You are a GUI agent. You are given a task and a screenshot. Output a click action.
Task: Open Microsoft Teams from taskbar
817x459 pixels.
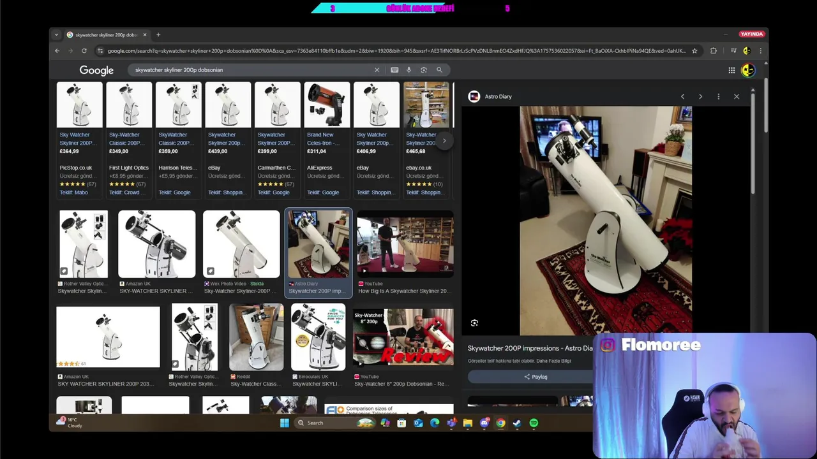coord(451,423)
